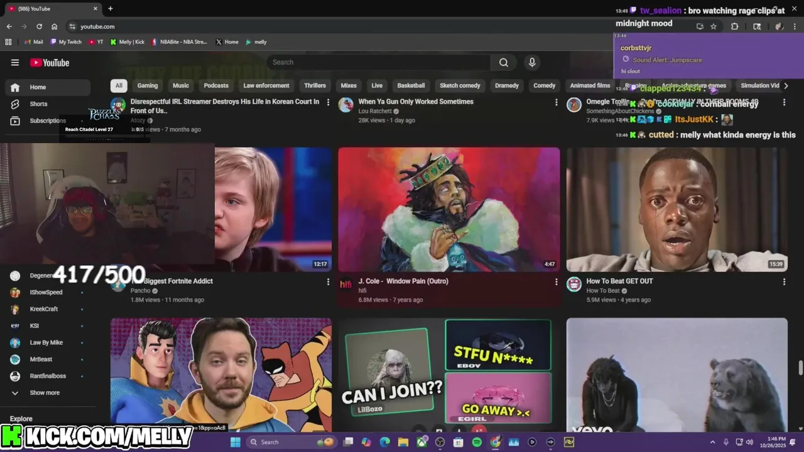Open options for Omegle Trolling video
804x452 pixels.
point(784,102)
